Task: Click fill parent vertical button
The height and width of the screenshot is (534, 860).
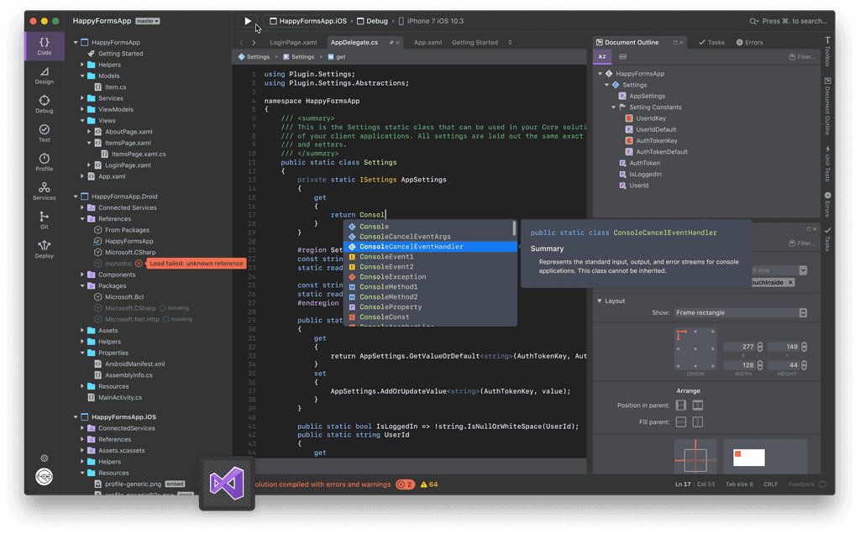Action: [698, 421]
